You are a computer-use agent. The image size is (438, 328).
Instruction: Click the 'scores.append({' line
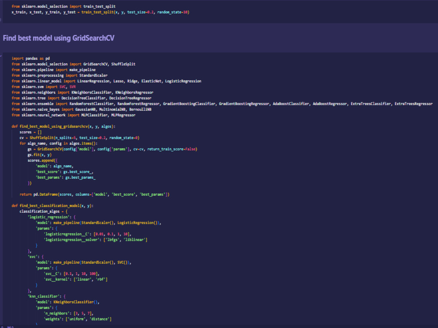[x=42, y=161]
